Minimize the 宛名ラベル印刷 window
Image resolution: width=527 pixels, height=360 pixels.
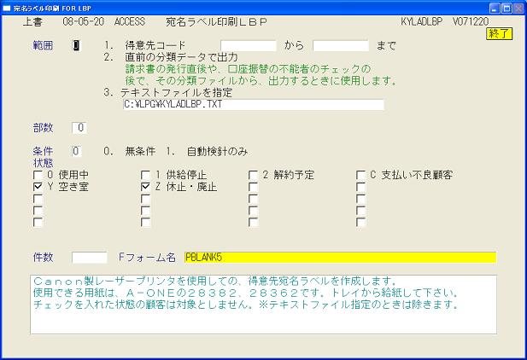488,8
